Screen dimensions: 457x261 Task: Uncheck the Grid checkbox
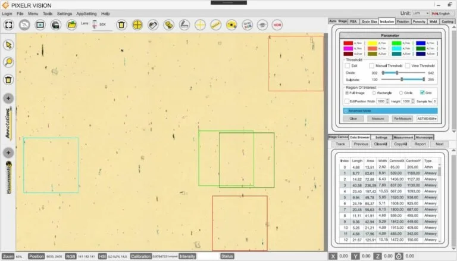(x=422, y=92)
